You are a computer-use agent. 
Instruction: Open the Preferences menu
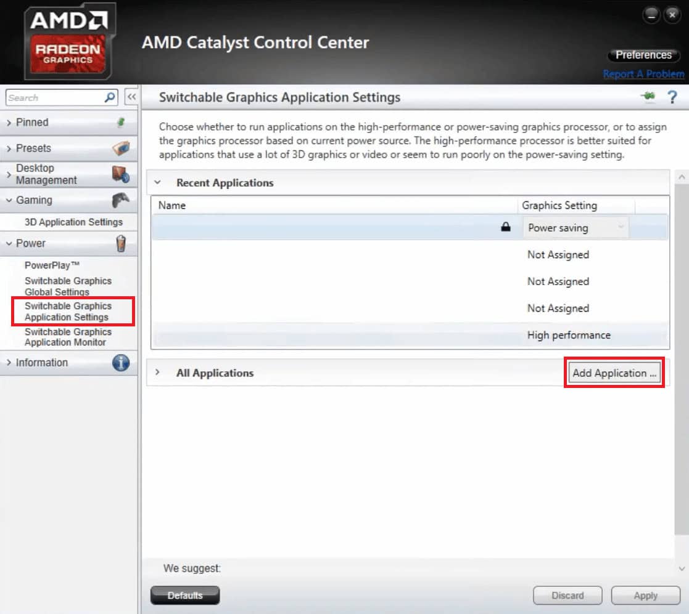643,55
